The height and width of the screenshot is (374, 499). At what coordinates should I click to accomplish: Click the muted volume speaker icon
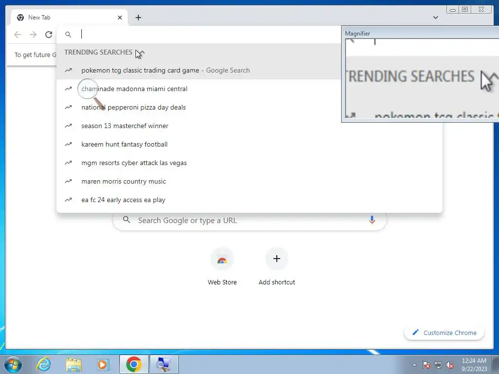tap(450, 365)
